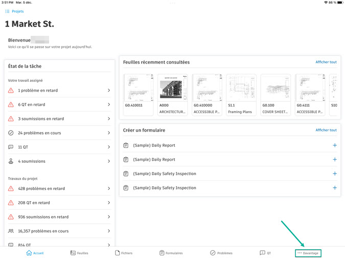Open the Feuilles tab icon
The width and height of the screenshot is (345, 259).
coord(73,253)
